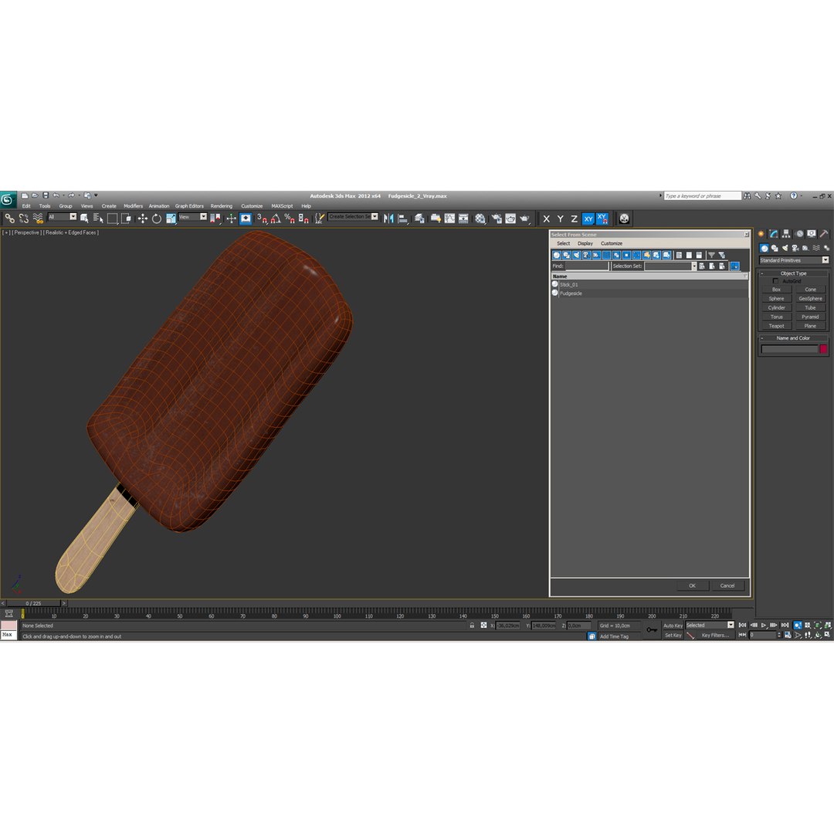The height and width of the screenshot is (834, 834).
Task: Activate the Select Object tool
Action: pyautogui.click(x=84, y=218)
